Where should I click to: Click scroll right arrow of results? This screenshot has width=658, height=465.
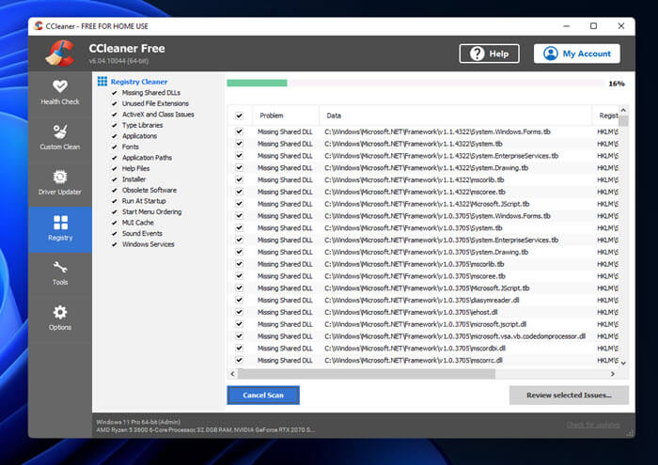pyautogui.click(x=613, y=374)
